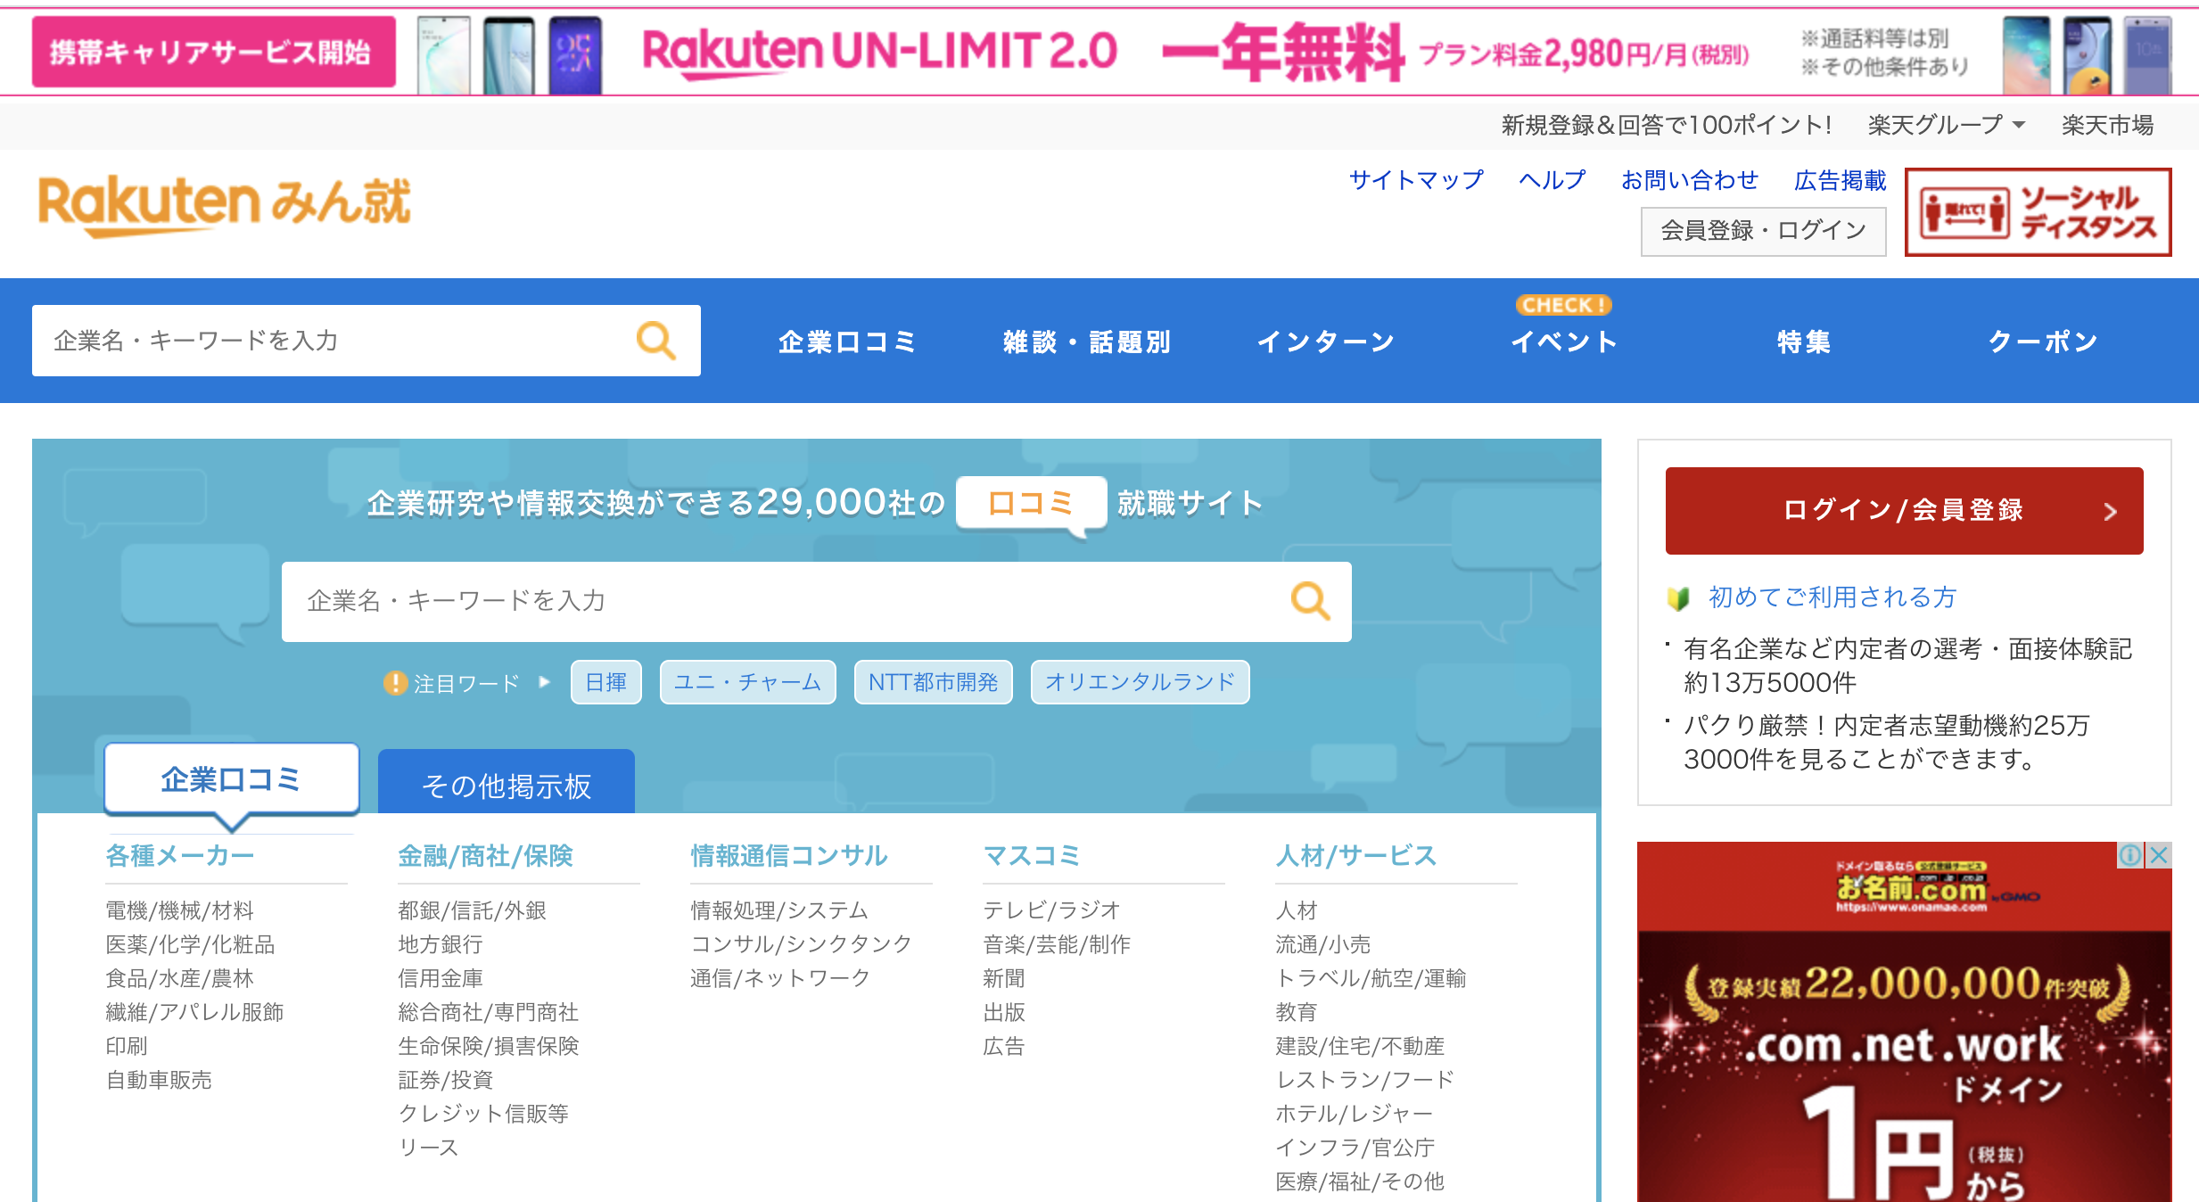
Task: Open the マスコミ category heading
Action: pyautogui.click(x=1032, y=856)
